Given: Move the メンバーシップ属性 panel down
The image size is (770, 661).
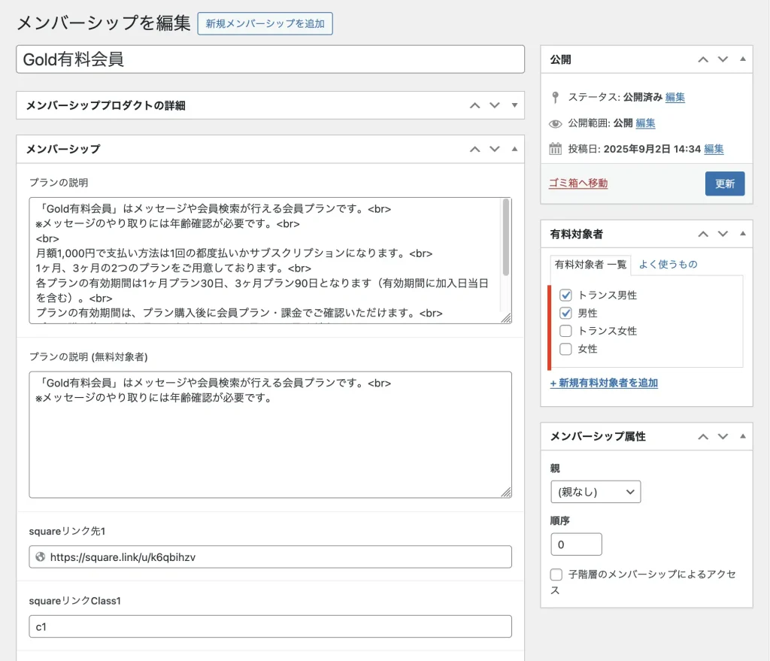Looking at the screenshot, I should (723, 436).
